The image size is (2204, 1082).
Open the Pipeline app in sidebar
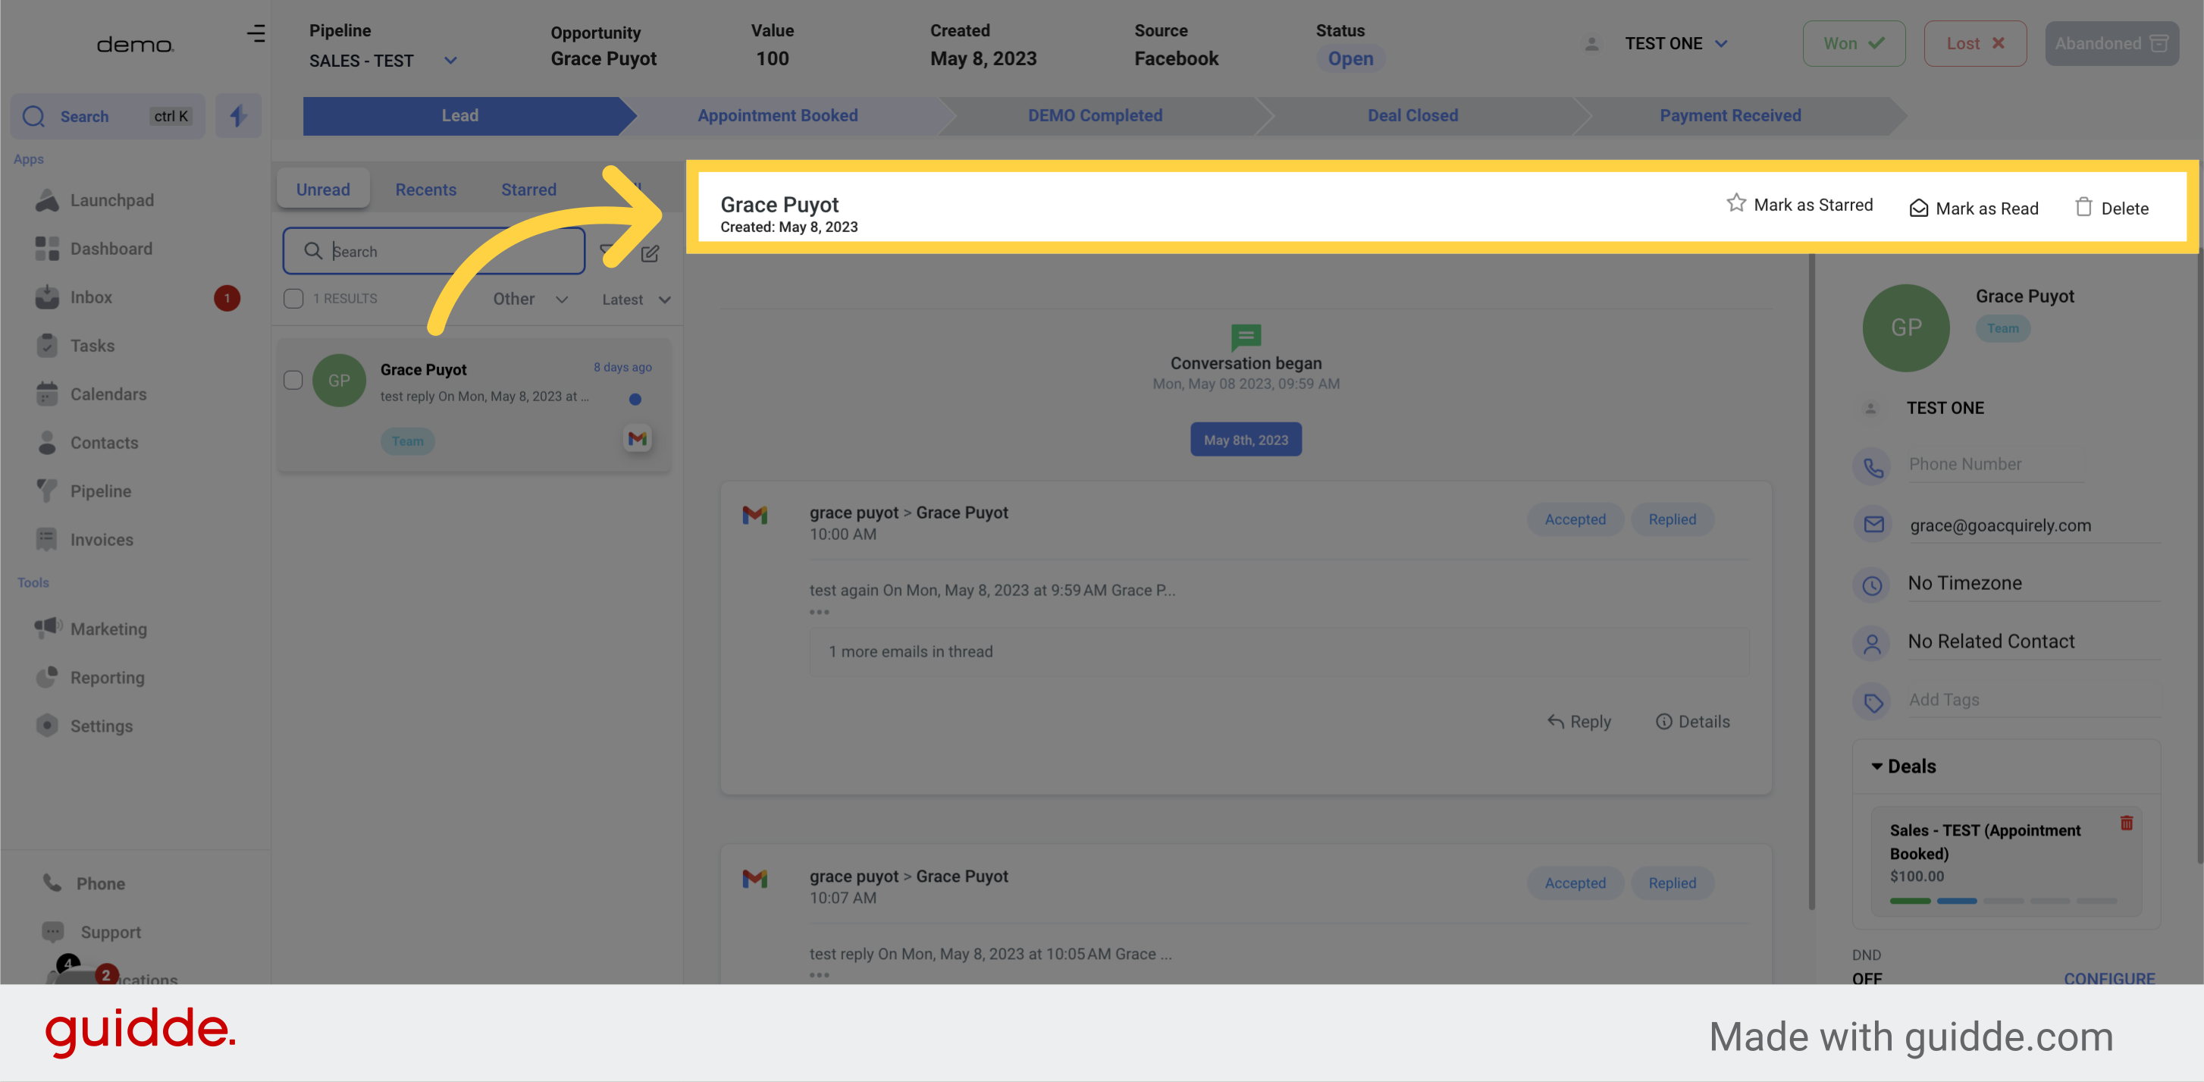point(100,491)
